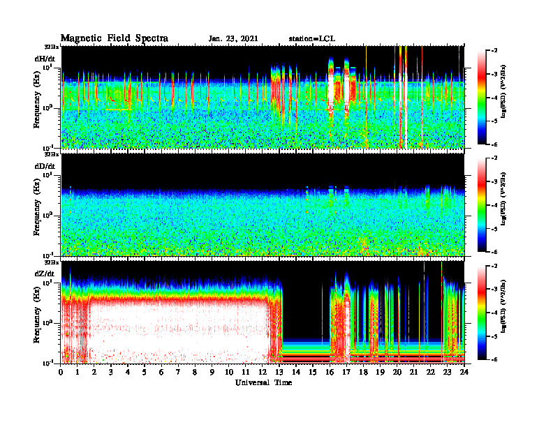The height and width of the screenshot is (427, 553).
Task: Click the "-6" tick on dH/dt color bar
Action: tap(494, 144)
